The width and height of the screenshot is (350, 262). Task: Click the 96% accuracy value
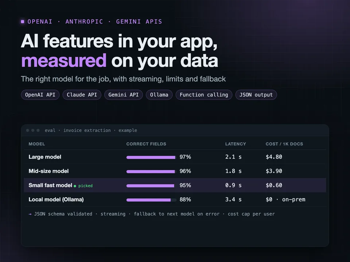click(x=185, y=171)
